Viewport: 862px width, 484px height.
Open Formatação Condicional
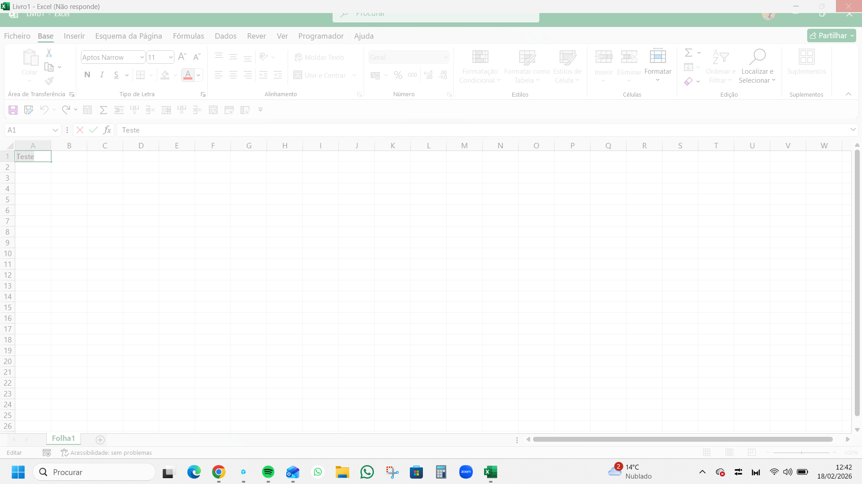coord(480,67)
